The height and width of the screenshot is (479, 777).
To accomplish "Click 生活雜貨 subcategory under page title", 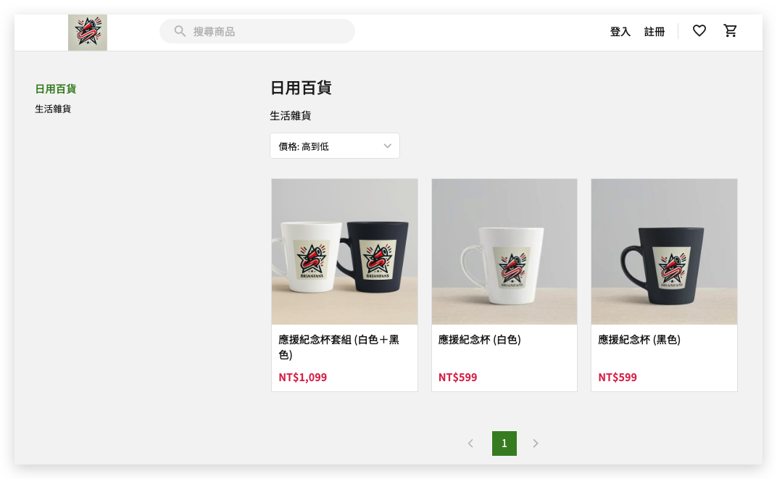I will 291,115.
